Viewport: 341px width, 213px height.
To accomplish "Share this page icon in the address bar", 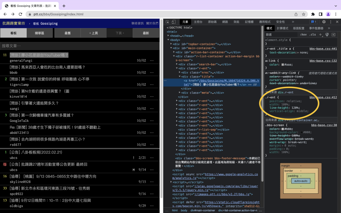I will point(296,14).
